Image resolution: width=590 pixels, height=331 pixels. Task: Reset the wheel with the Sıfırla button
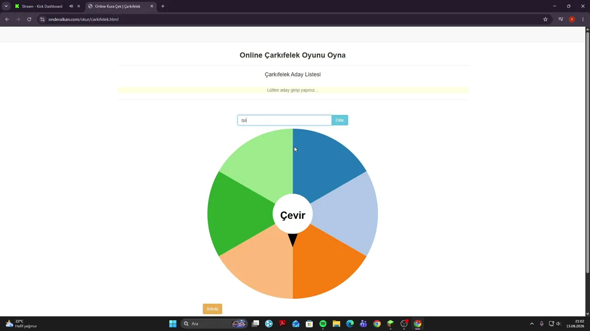212,309
